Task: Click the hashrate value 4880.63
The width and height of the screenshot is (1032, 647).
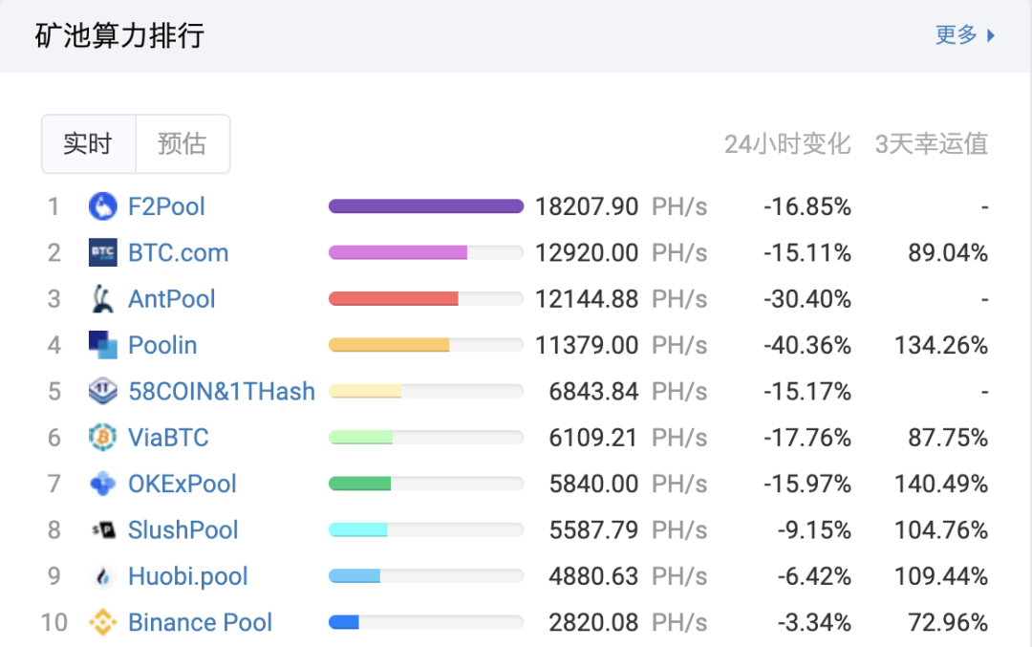Action: click(x=593, y=576)
